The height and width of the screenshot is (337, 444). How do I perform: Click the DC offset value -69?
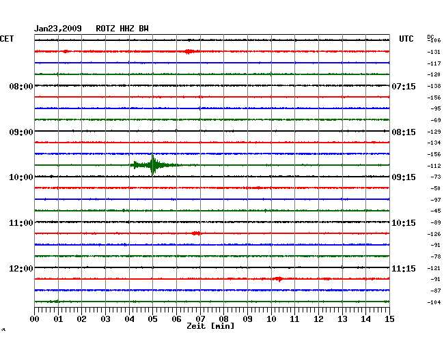click(x=435, y=120)
